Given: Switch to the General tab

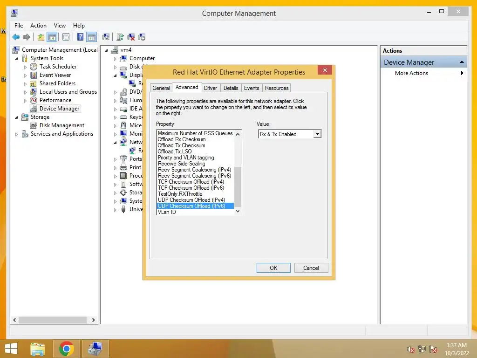Looking at the screenshot, I should tap(161, 88).
